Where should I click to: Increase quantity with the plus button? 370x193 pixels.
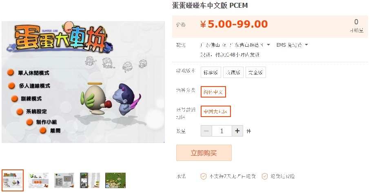pyautogui.click(x=237, y=131)
